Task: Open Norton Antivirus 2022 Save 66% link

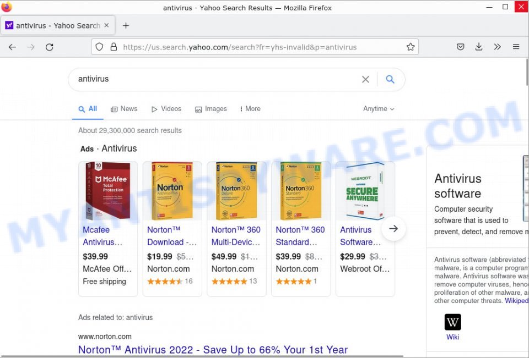Action: click(x=213, y=350)
